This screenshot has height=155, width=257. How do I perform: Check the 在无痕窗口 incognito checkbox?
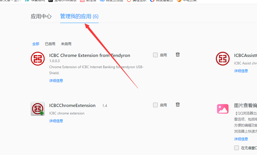(237, 148)
